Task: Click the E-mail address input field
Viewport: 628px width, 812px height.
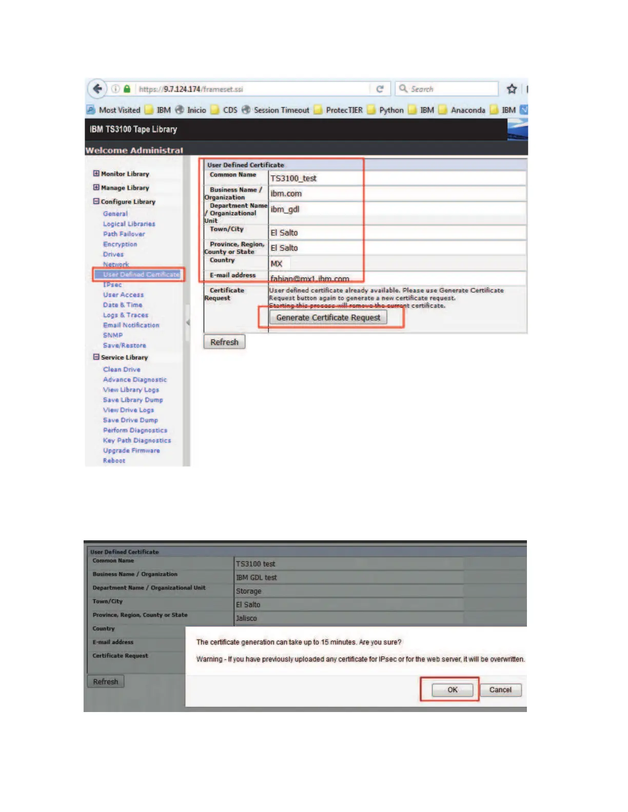Action: coord(397,278)
